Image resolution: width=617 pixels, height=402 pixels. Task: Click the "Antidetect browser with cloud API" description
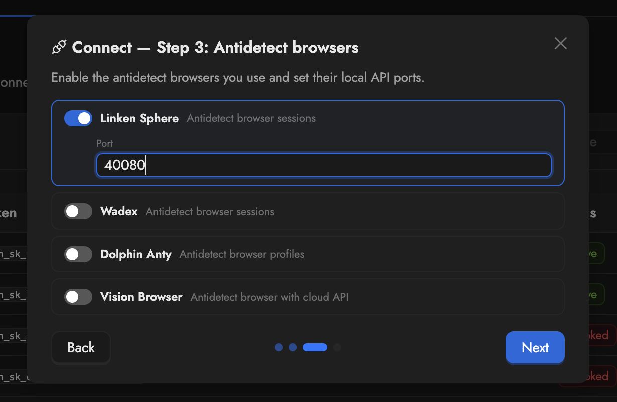(269, 297)
